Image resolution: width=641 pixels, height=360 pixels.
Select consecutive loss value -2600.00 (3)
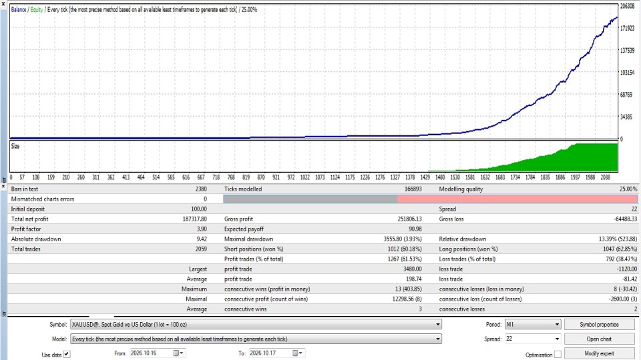point(623,299)
